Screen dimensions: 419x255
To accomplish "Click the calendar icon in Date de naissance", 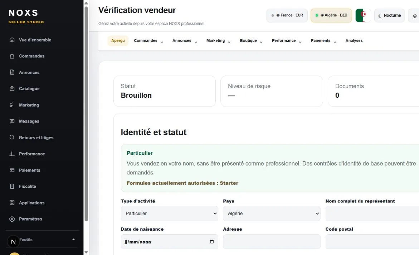I will (212, 241).
